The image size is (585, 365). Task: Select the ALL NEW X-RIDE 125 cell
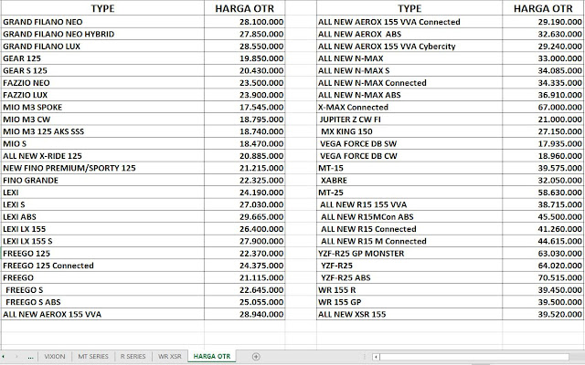click(102, 156)
